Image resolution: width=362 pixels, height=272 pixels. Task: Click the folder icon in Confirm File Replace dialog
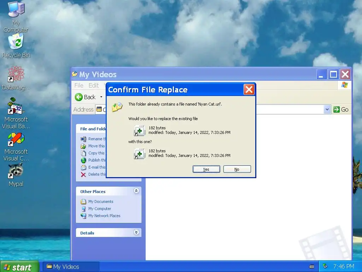pos(117,107)
